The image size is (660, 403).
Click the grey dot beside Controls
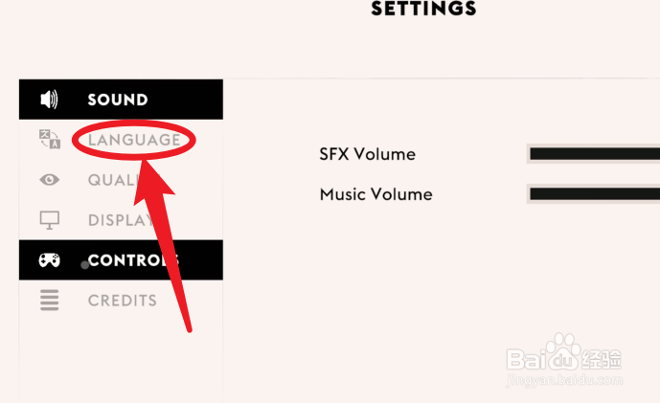coord(85,264)
